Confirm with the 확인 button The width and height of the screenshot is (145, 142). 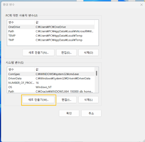pyautogui.click(x=69, y=113)
